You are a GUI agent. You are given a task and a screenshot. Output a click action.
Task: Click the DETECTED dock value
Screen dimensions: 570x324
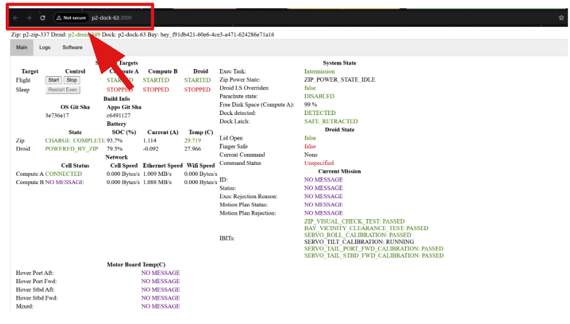(320, 113)
